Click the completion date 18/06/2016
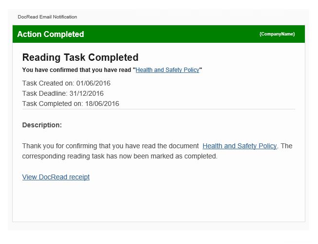The height and width of the screenshot is (244, 318). 102,104
